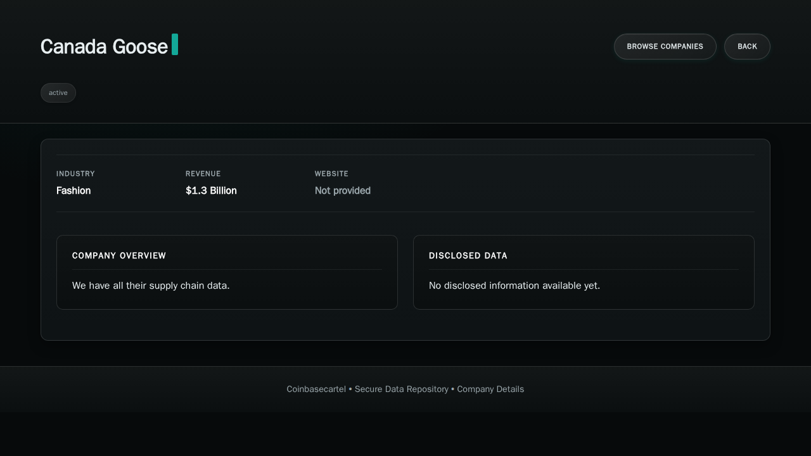Click Coinbasecartel in the footer
Screen dimensions: 811x456
pos(316,389)
